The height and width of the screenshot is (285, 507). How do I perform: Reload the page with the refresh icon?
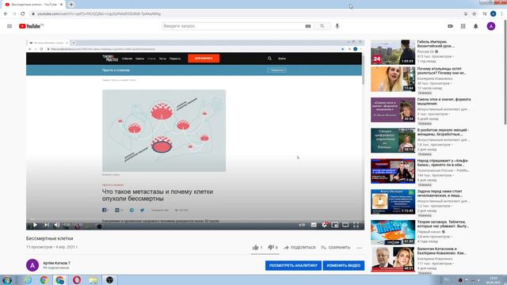pos(23,14)
